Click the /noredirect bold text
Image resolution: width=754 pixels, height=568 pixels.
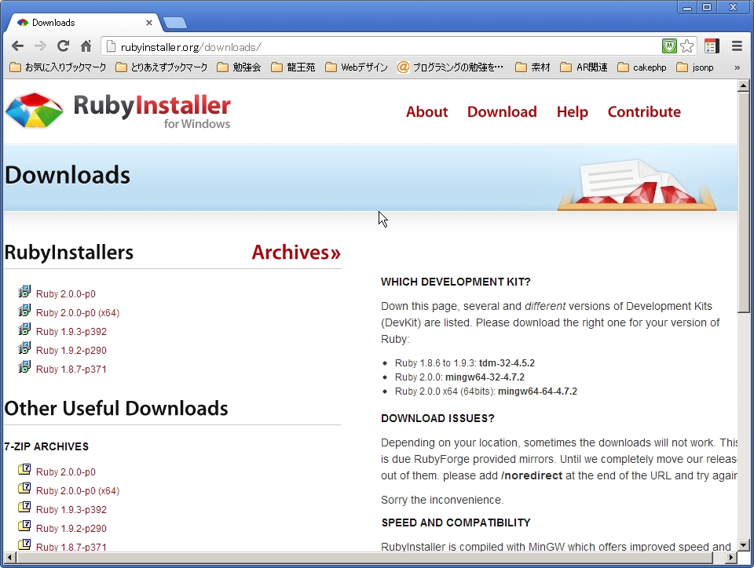[x=532, y=475]
